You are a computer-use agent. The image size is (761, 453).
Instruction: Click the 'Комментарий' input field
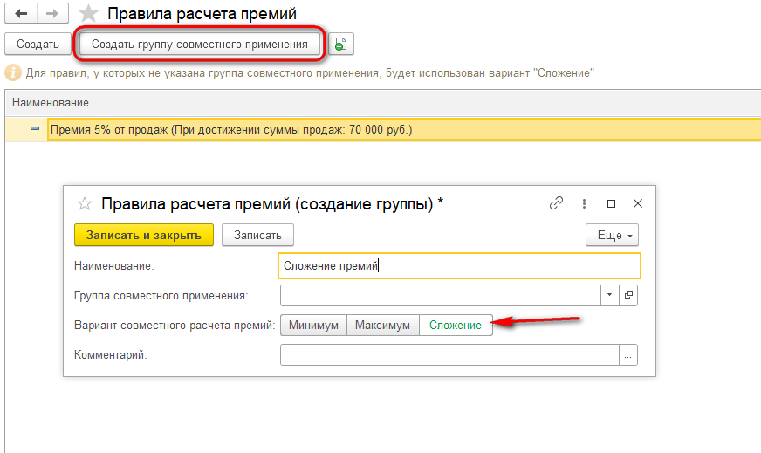tap(449, 355)
